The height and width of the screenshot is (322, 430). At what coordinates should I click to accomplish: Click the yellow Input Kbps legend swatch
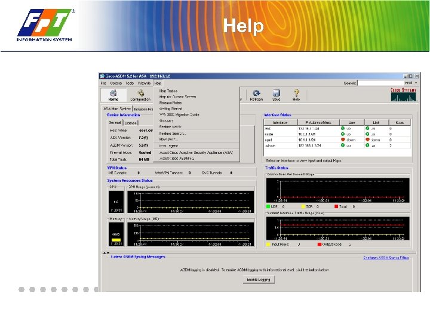(268, 244)
